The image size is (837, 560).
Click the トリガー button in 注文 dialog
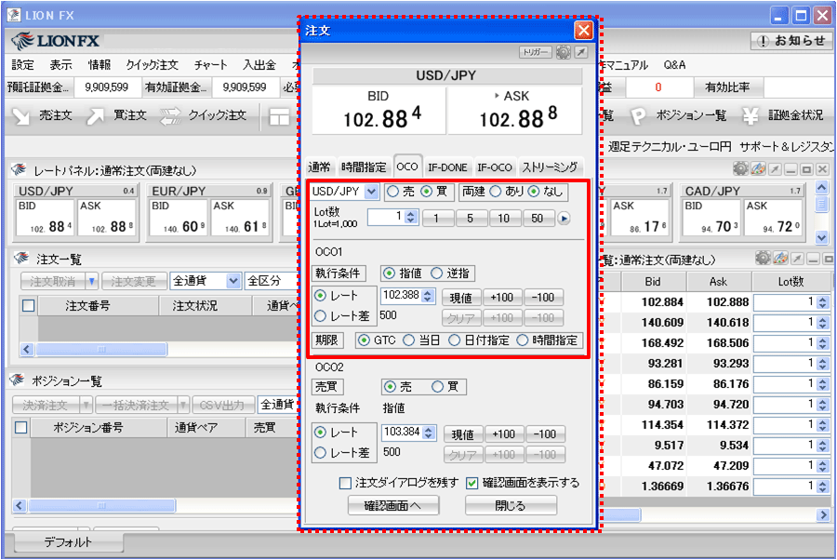click(535, 52)
